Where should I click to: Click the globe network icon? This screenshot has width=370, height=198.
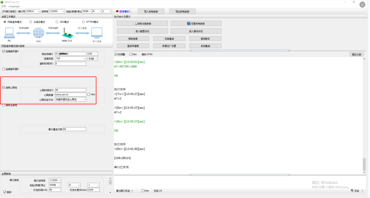click(x=38, y=33)
